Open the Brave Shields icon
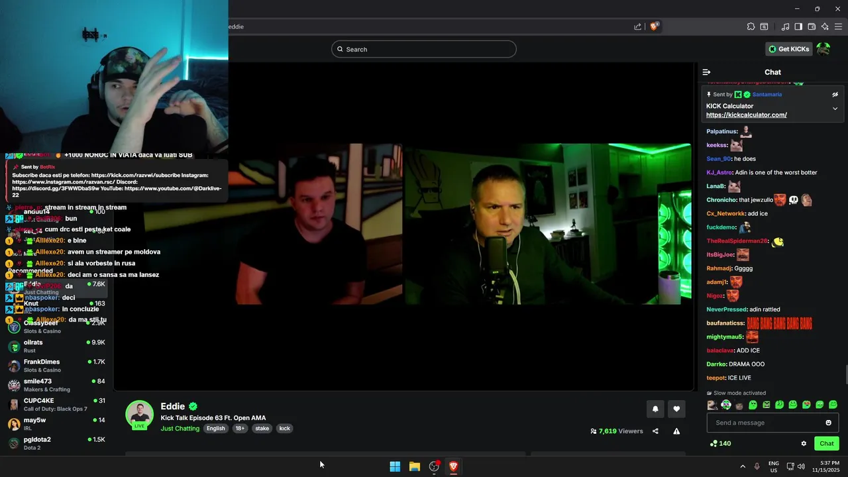The image size is (848, 477). (654, 26)
